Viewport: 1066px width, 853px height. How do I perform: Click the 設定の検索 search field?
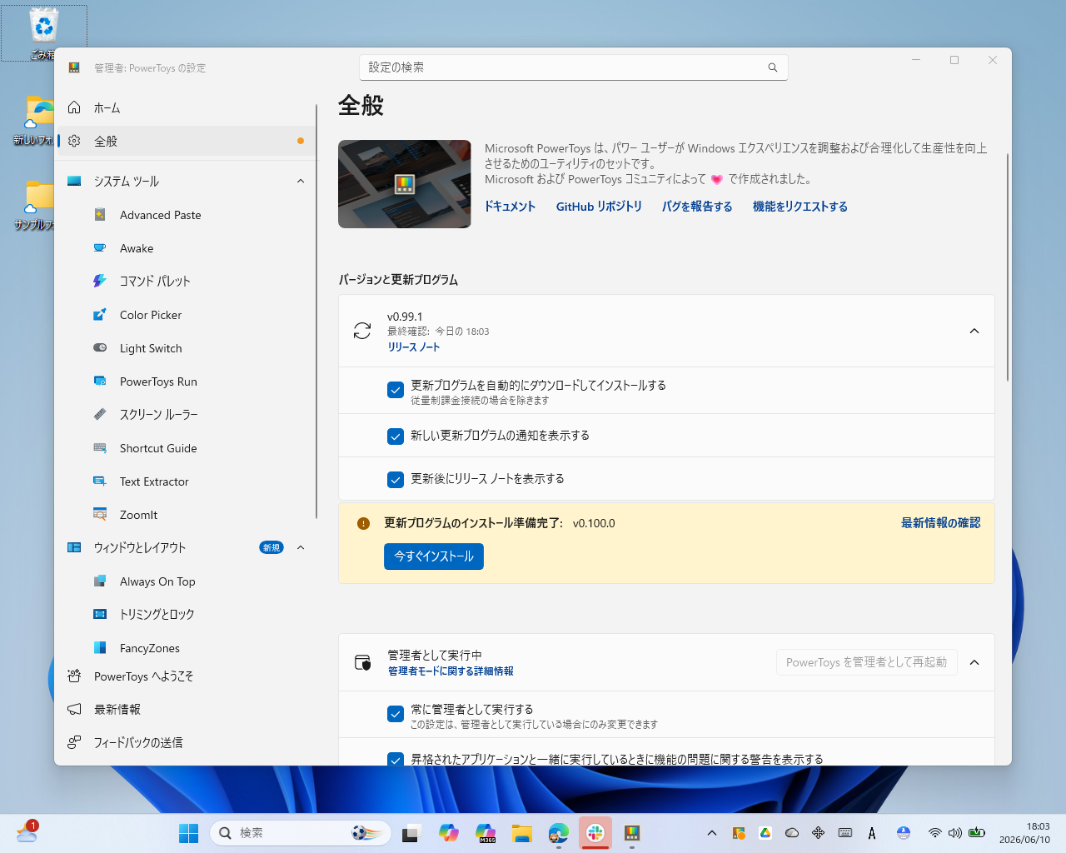[573, 67]
